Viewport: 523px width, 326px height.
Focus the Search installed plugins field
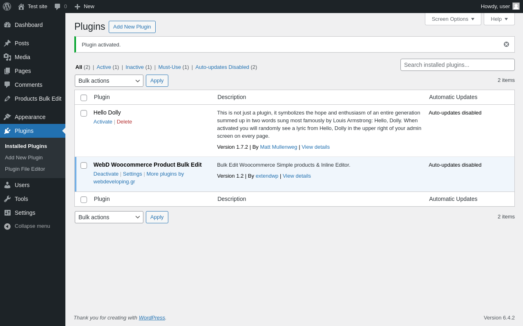coord(457,65)
